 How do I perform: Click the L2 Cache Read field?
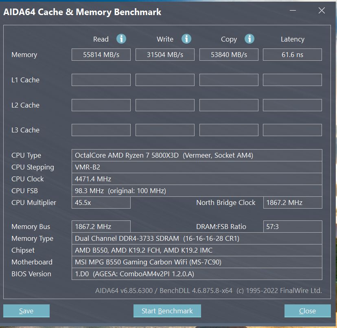tap(101, 105)
